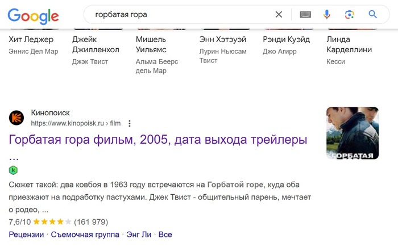The height and width of the screenshot is (247, 398).
Task: Select cast member Хит Леджер
Action: [31, 40]
